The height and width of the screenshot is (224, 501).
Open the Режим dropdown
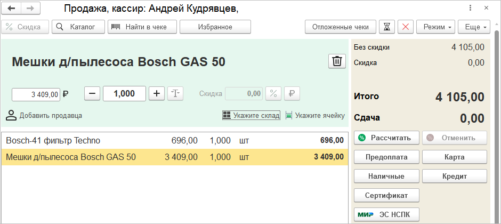click(435, 27)
